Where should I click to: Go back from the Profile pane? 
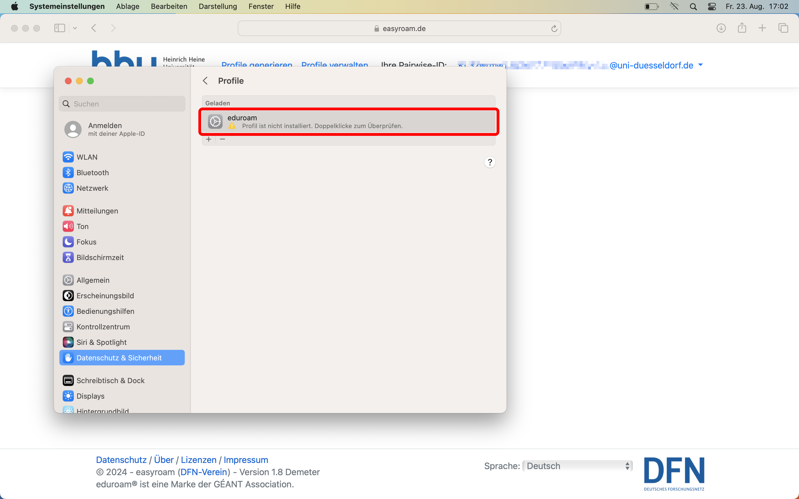tap(205, 81)
